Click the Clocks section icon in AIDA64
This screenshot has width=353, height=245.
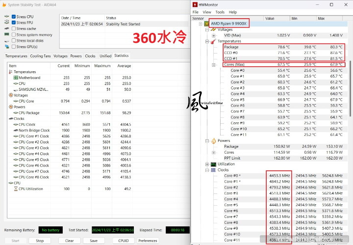pos(11,118)
